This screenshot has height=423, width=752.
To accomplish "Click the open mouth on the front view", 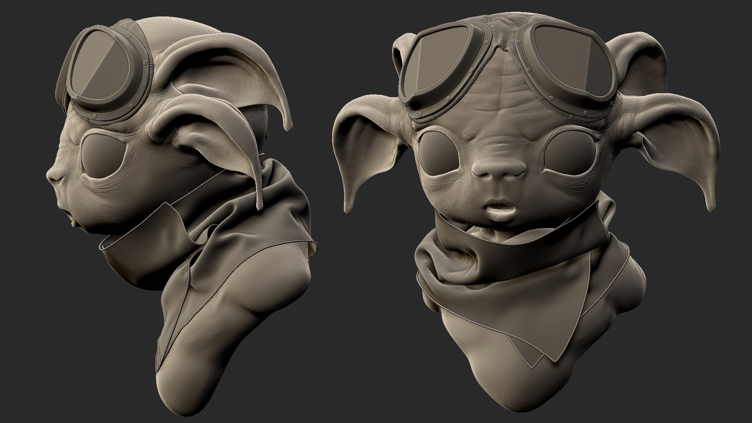I will point(499,208).
